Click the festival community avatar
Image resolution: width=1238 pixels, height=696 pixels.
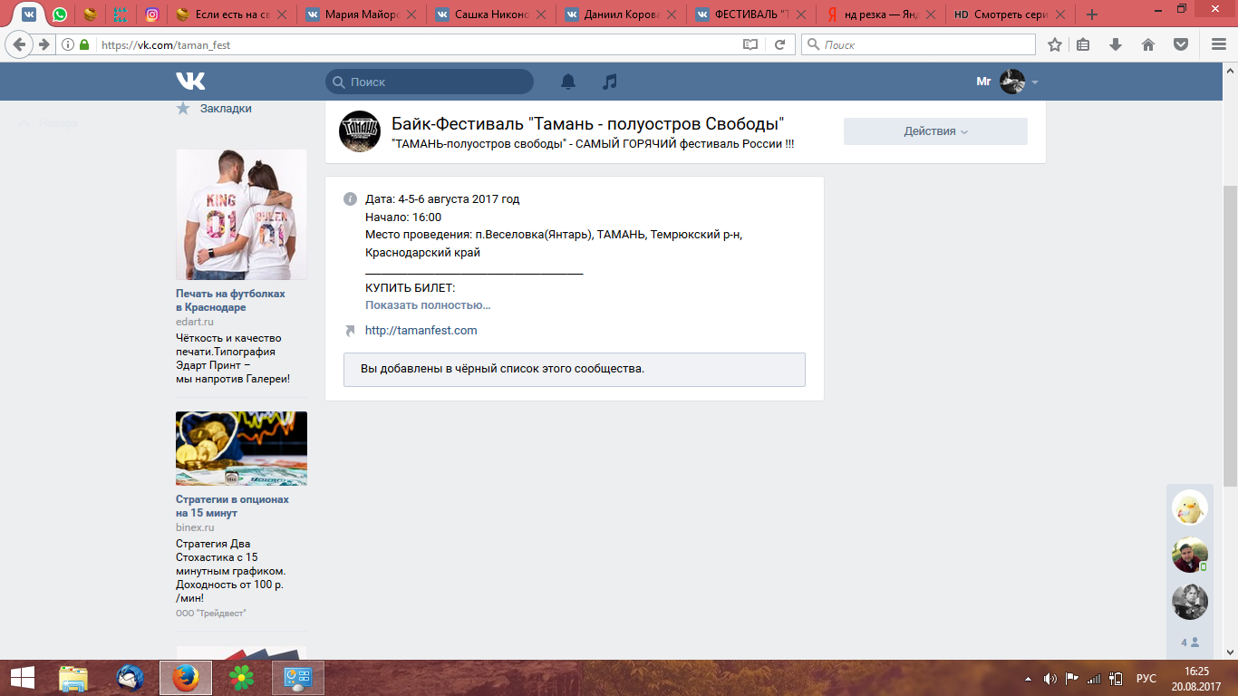(x=360, y=131)
